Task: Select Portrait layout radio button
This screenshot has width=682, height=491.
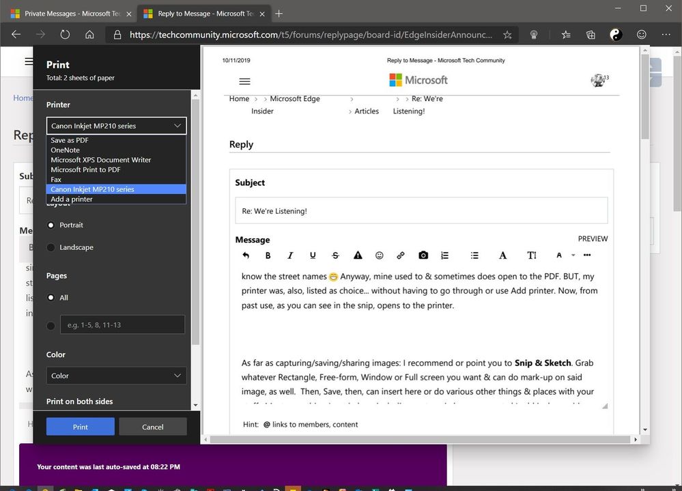Action: point(51,225)
